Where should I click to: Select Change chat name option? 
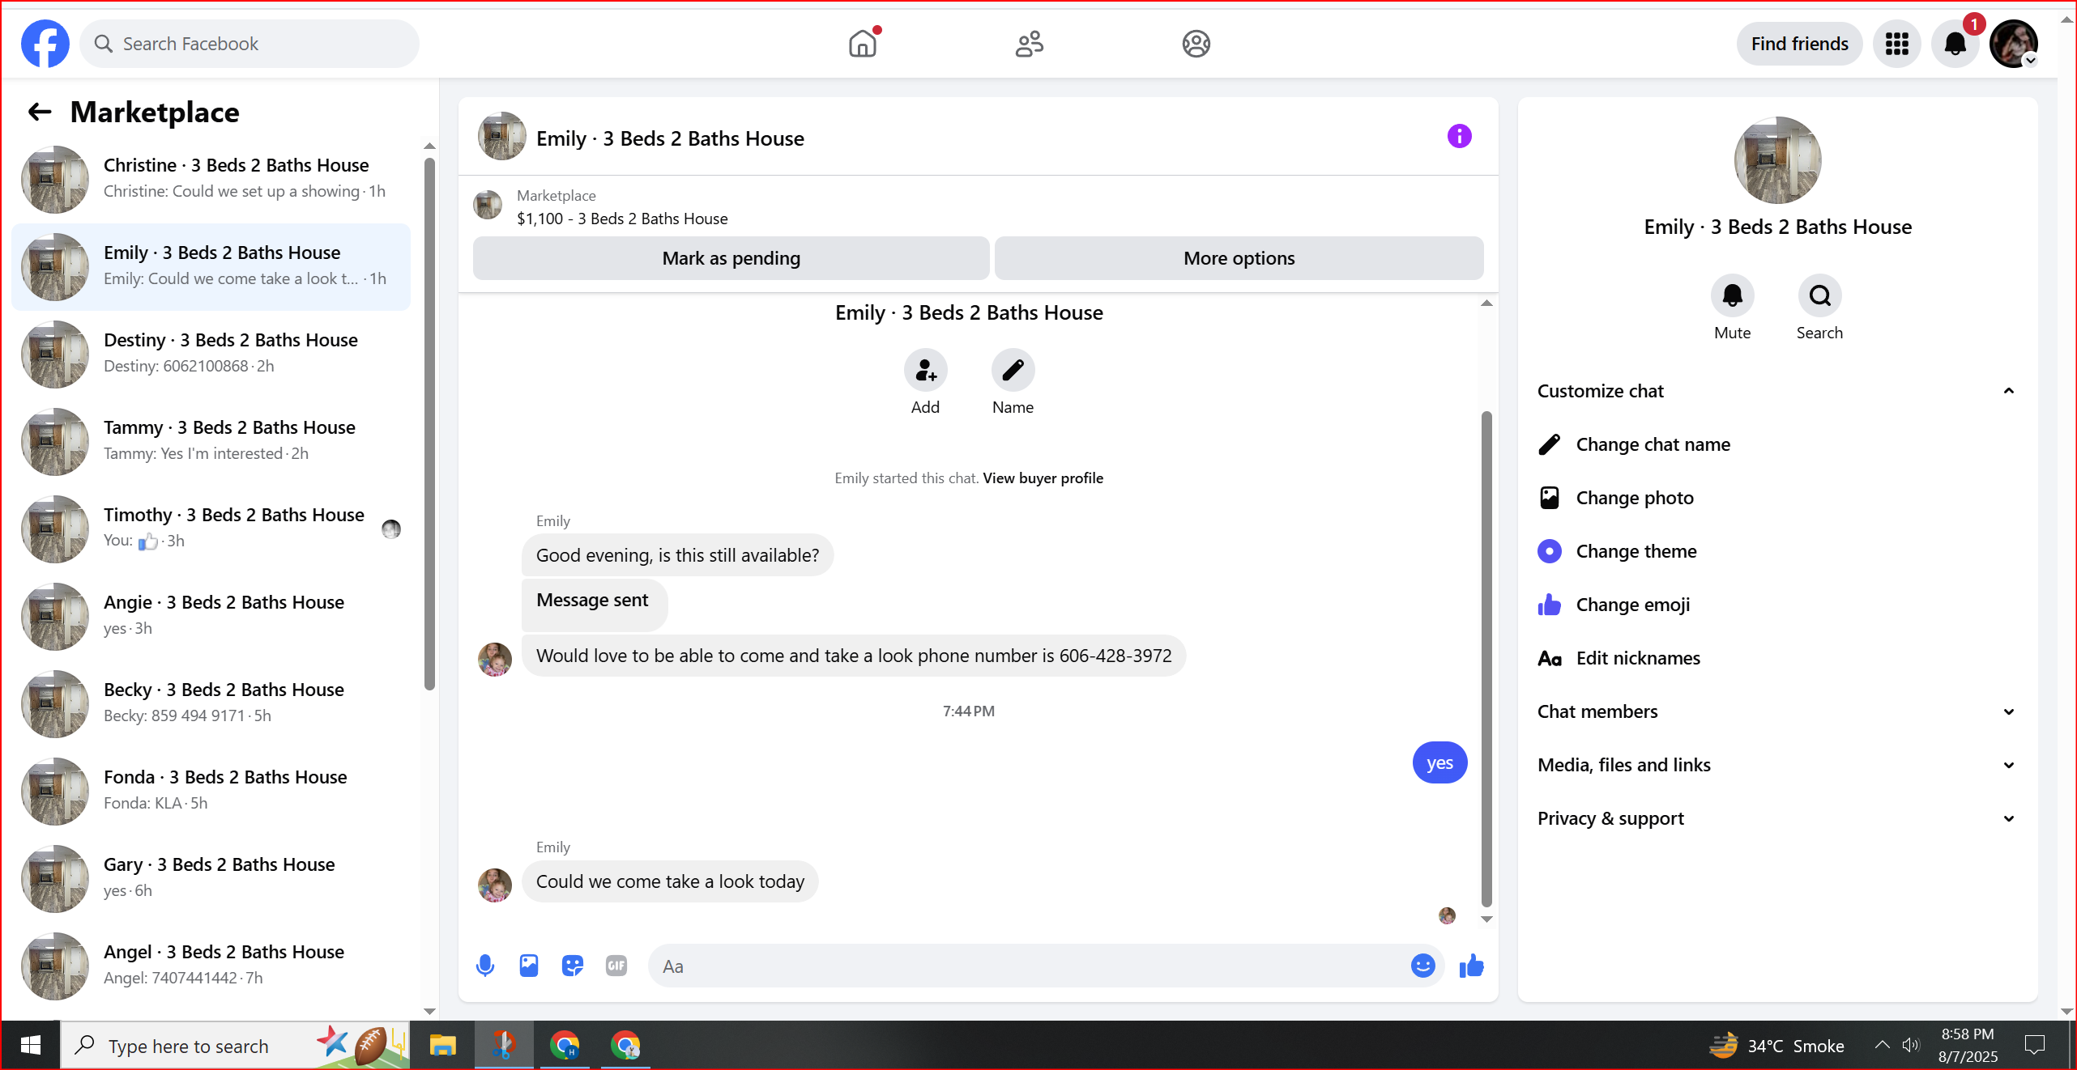(x=1778, y=444)
